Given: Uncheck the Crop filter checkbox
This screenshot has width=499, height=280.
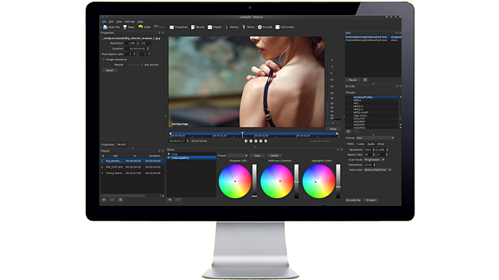Looking at the screenshot, I should click(169, 154).
